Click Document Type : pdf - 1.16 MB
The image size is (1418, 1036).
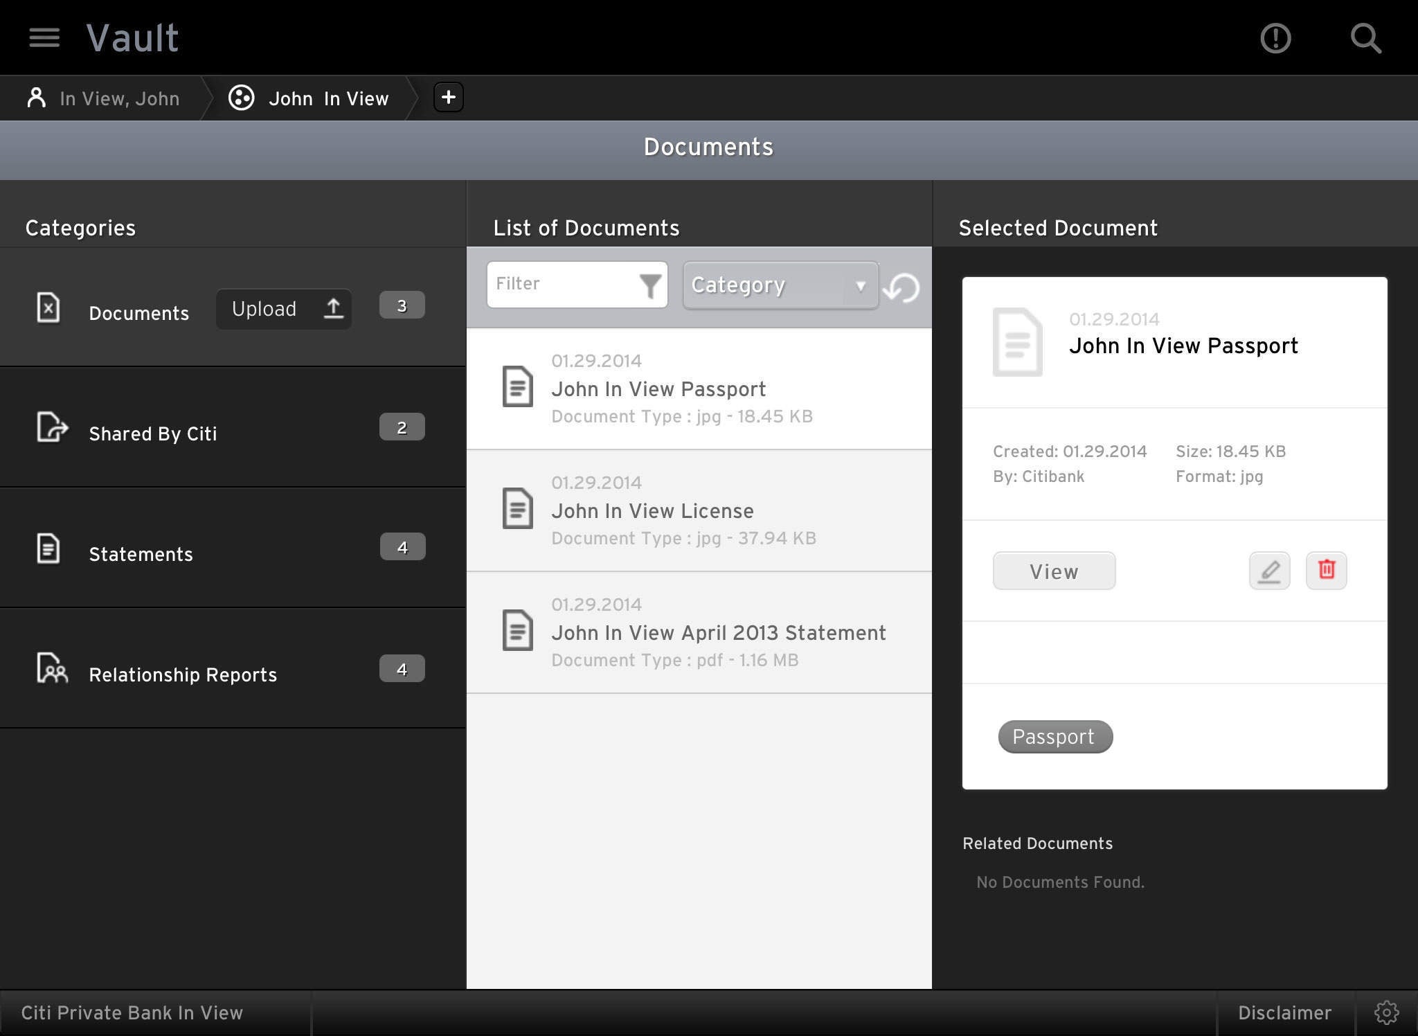click(675, 660)
